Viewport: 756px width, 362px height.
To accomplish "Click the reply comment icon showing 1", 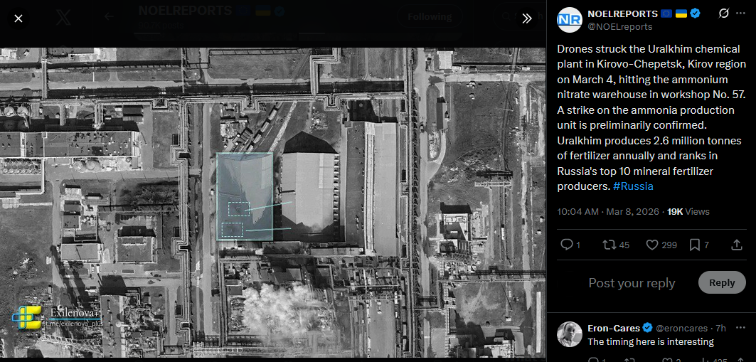I will coord(570,245).
